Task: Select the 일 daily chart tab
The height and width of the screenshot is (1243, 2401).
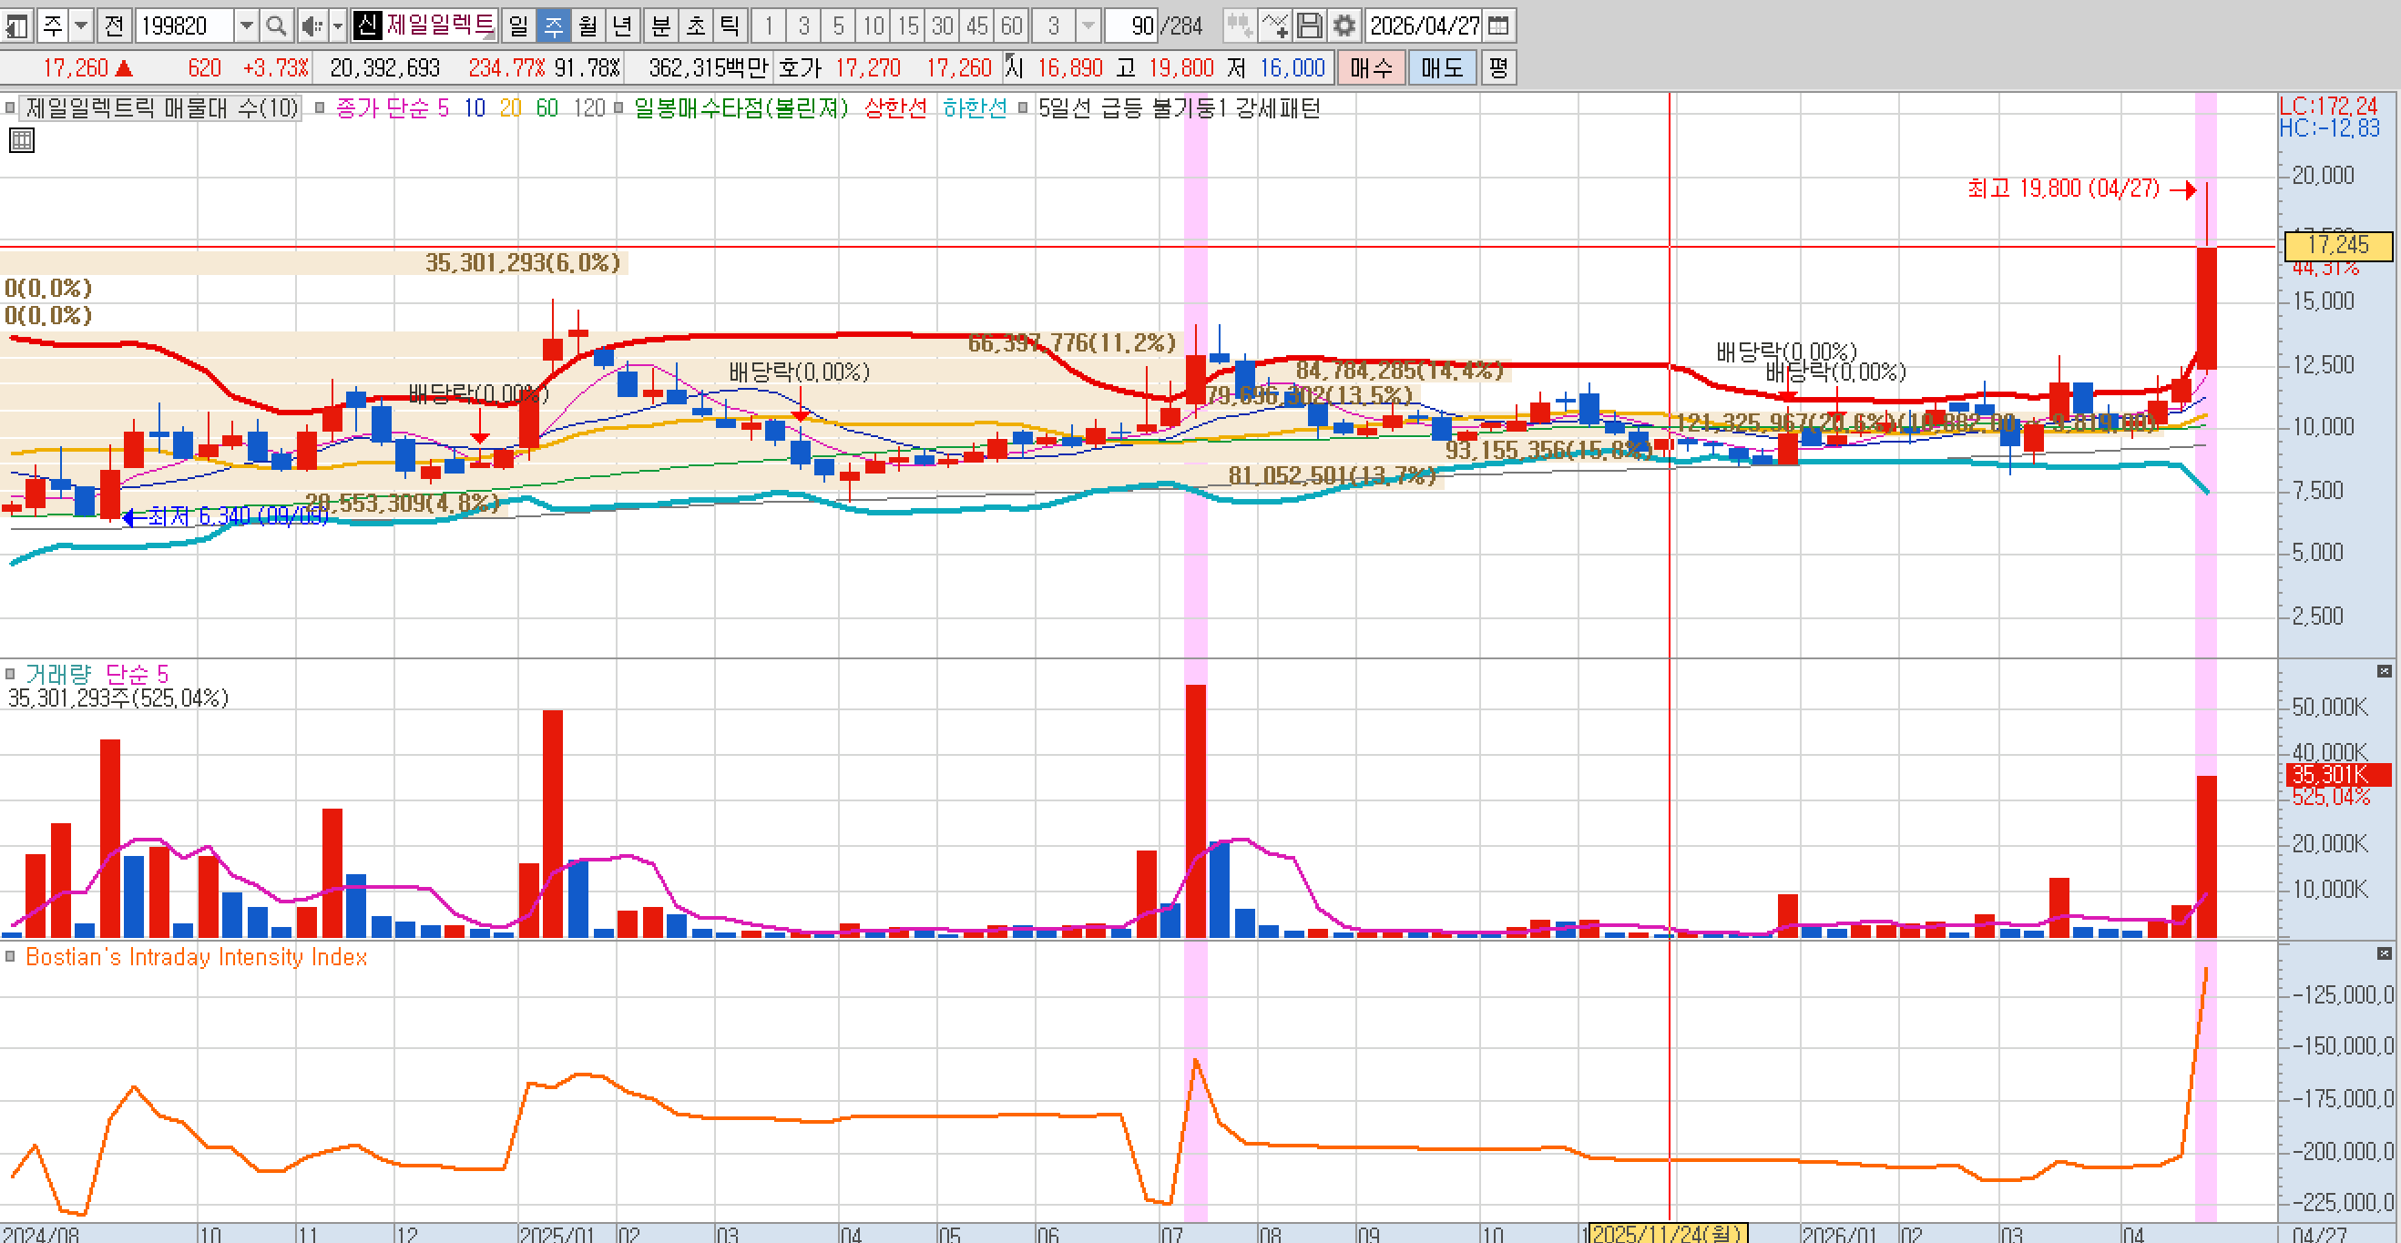Action: [518, 26]
